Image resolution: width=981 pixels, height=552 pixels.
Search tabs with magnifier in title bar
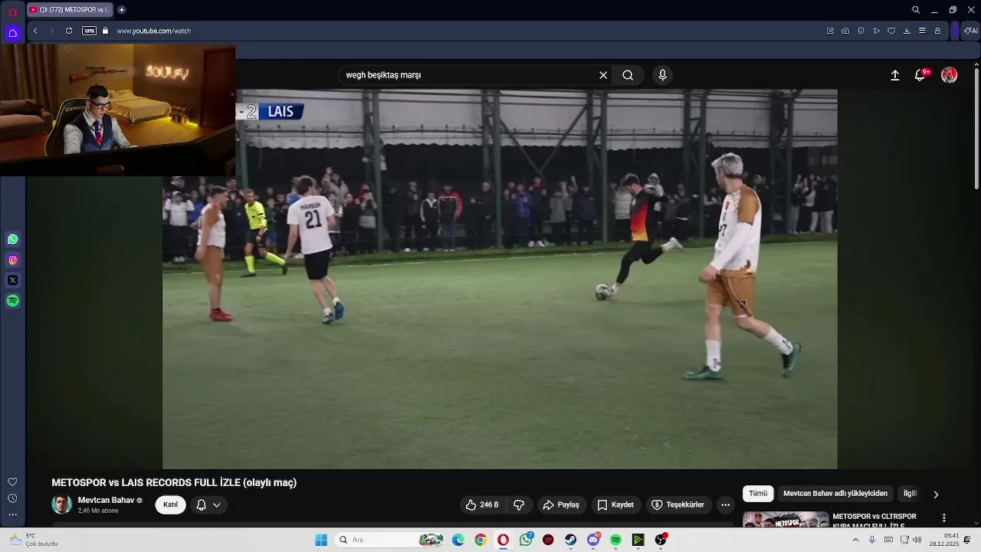(916, 10)
